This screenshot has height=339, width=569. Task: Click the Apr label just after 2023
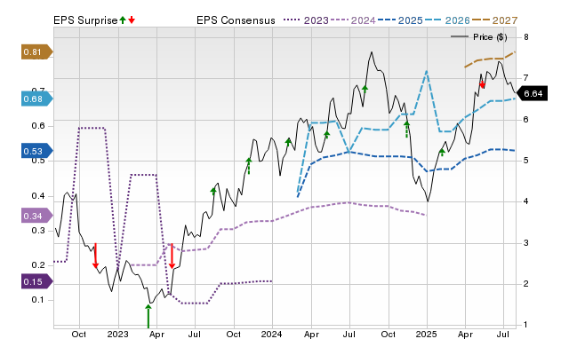pos(156,335)
